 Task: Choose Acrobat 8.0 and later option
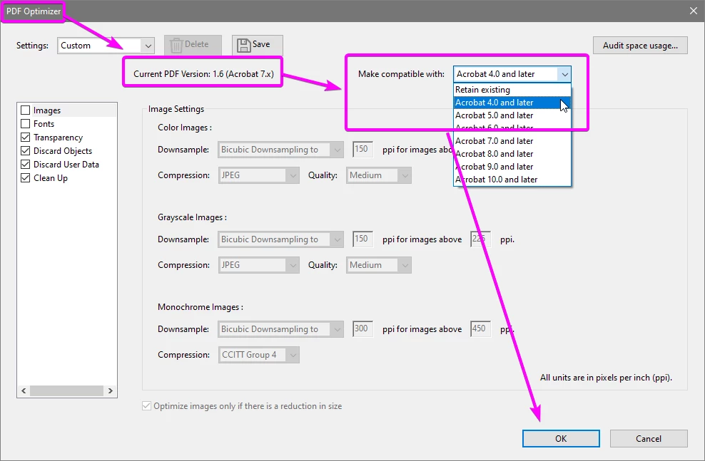pos(512,154)
